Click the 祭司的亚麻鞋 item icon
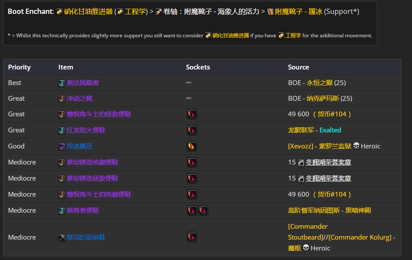This screenshot has height=260, width=412. point(62,238)
